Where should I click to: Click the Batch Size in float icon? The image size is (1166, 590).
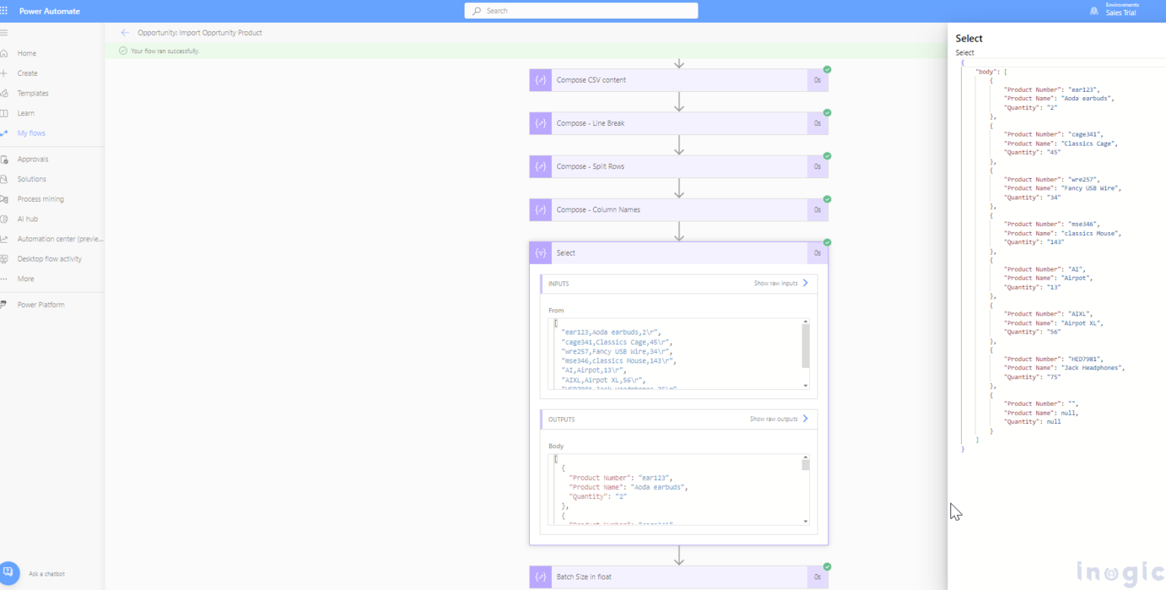pyautogui.click(x=540, y=577)
